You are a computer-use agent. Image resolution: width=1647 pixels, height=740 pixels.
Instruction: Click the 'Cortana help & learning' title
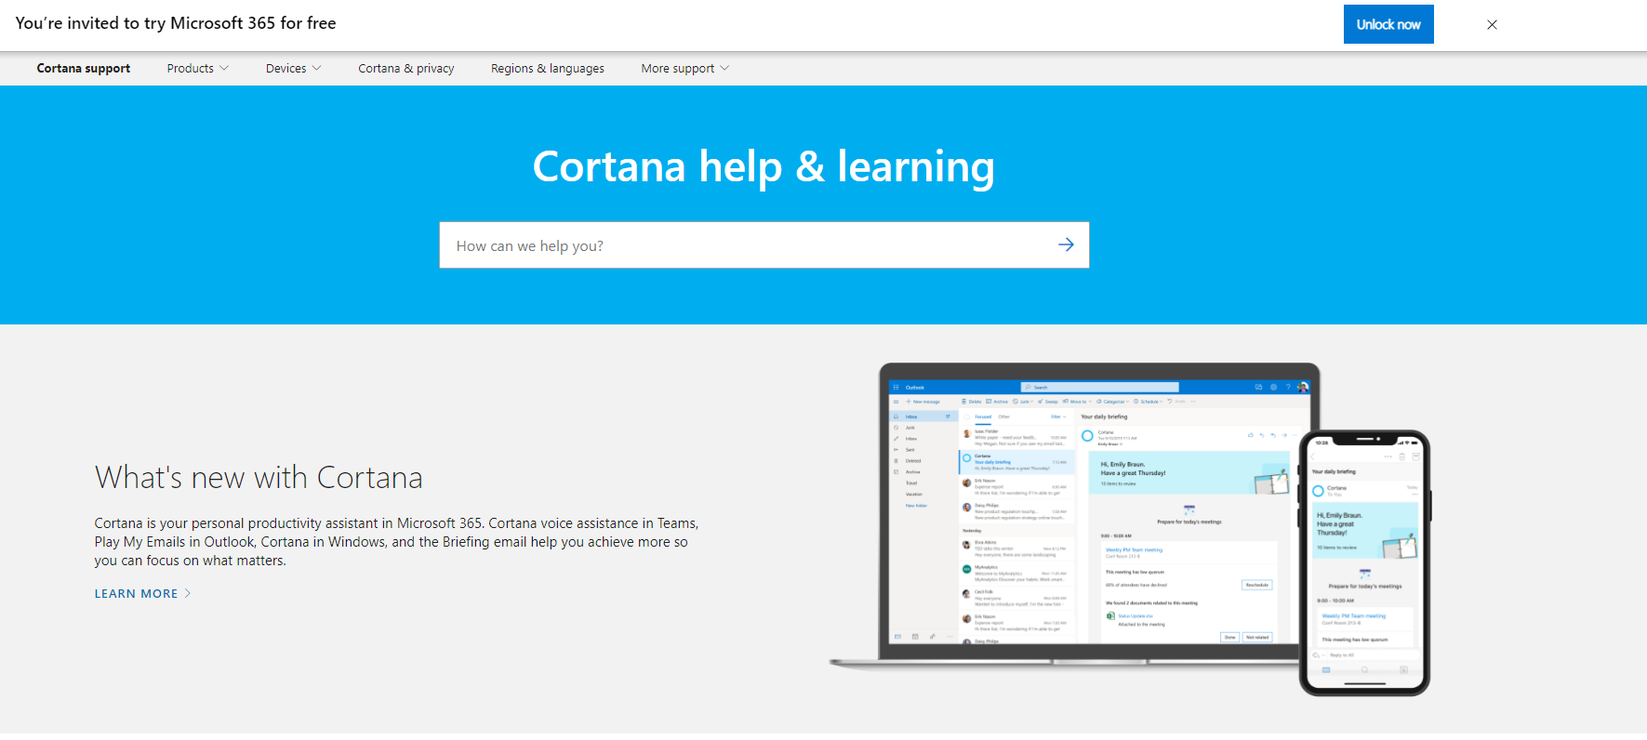[x=764, y=167]
